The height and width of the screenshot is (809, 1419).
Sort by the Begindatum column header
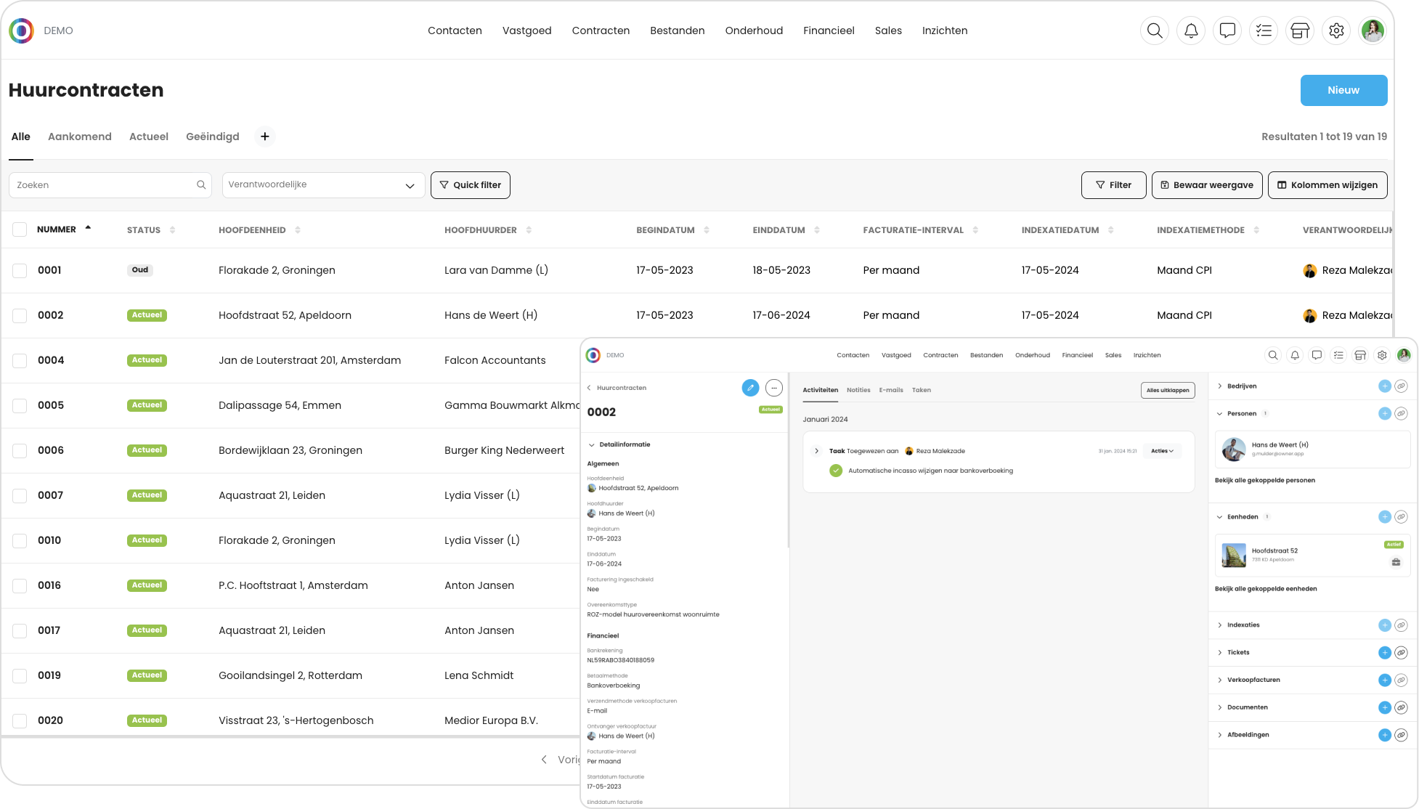(665, 230)
